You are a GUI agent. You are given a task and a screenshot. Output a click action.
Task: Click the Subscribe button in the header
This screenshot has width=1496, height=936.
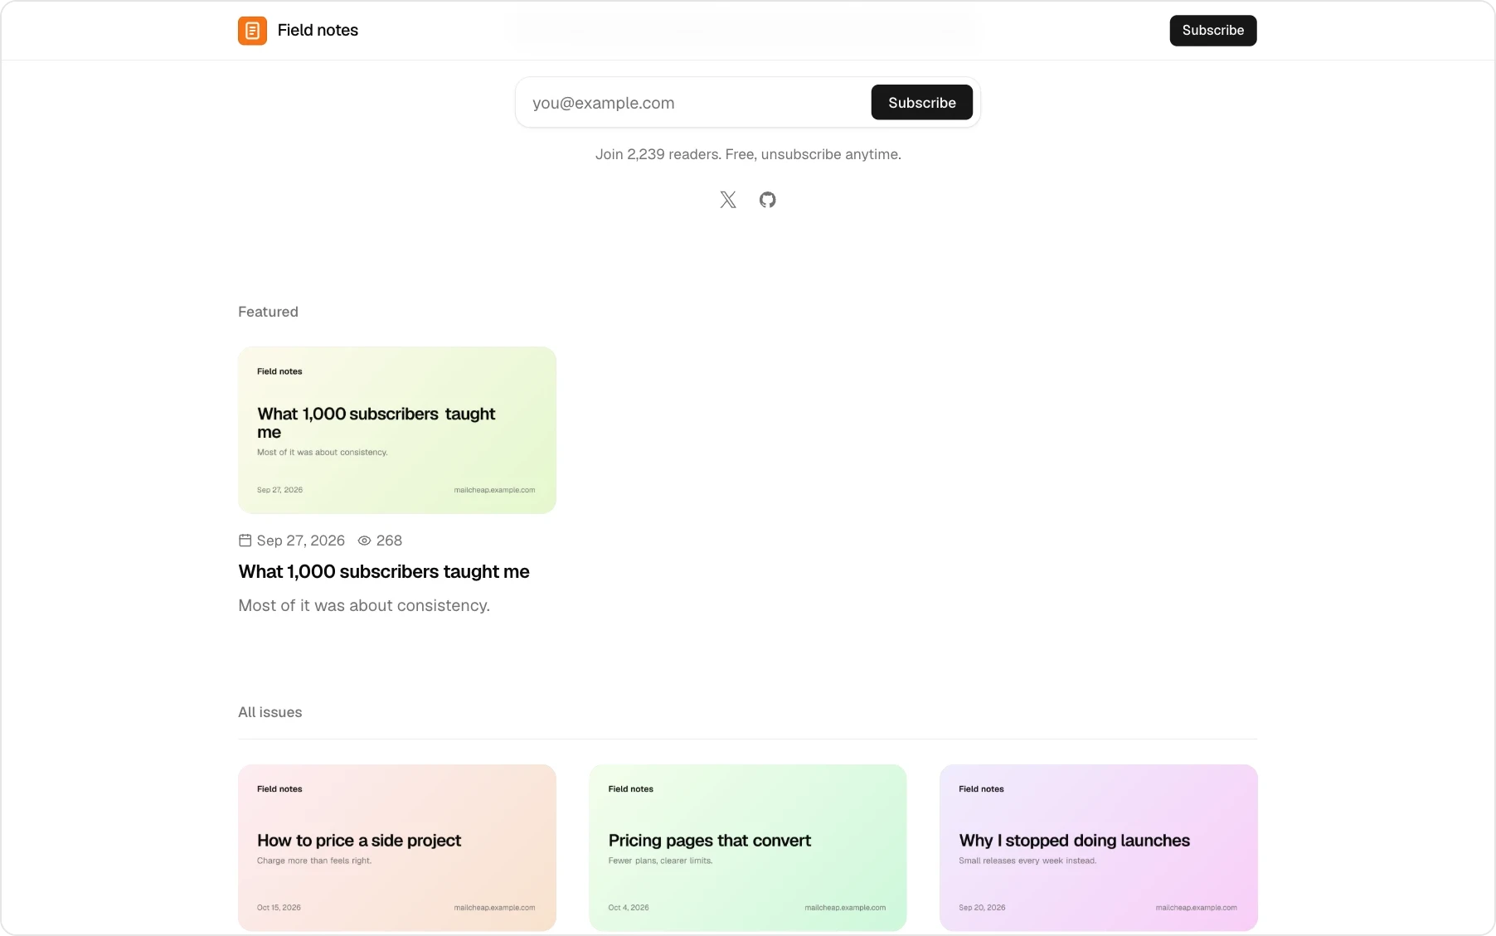(x=1213, y=31)
